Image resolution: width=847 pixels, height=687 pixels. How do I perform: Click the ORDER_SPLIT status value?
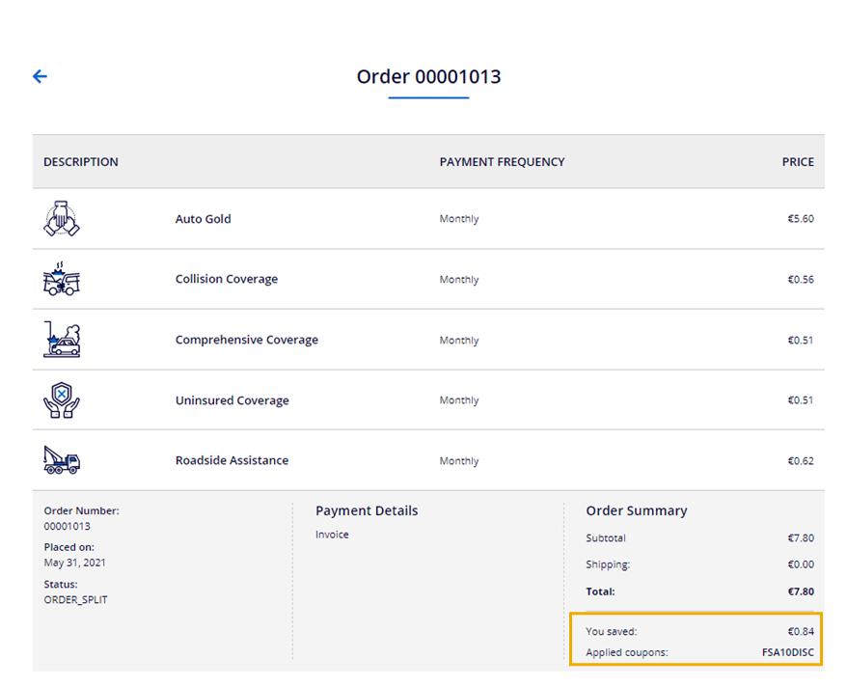[x=75, y=599]
